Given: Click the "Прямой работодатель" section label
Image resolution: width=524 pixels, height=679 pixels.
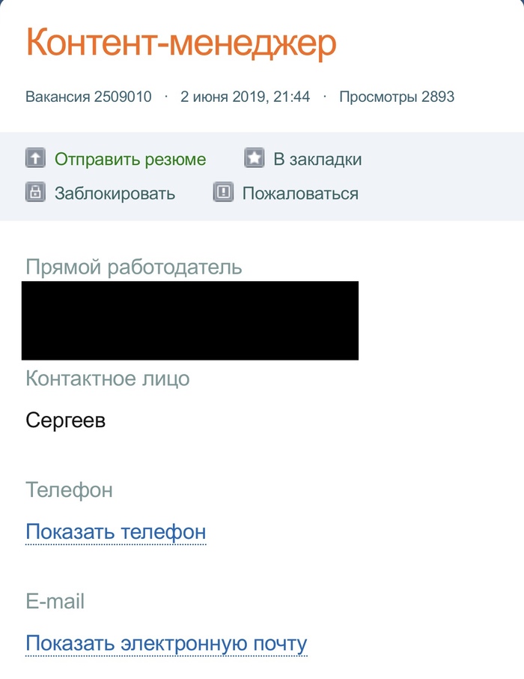Looking at the screenshot, I should (x=134, y=267).
